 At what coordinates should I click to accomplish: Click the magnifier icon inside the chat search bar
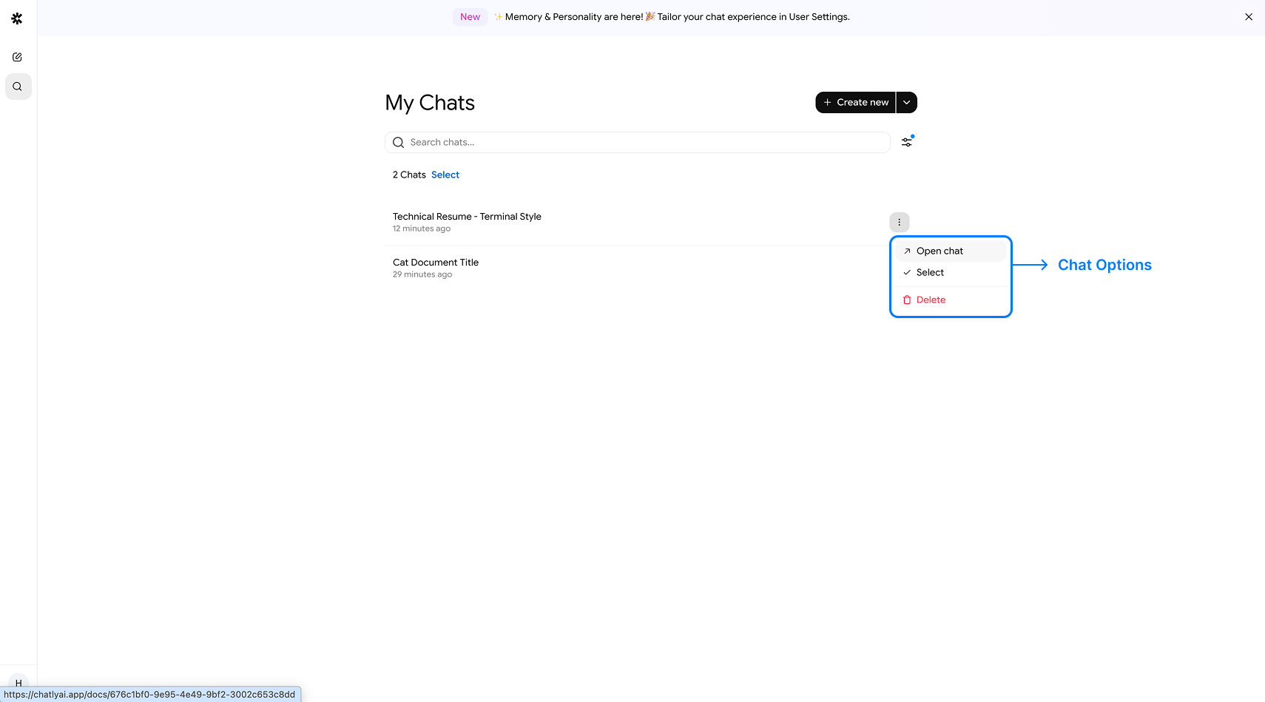(398, 143)
